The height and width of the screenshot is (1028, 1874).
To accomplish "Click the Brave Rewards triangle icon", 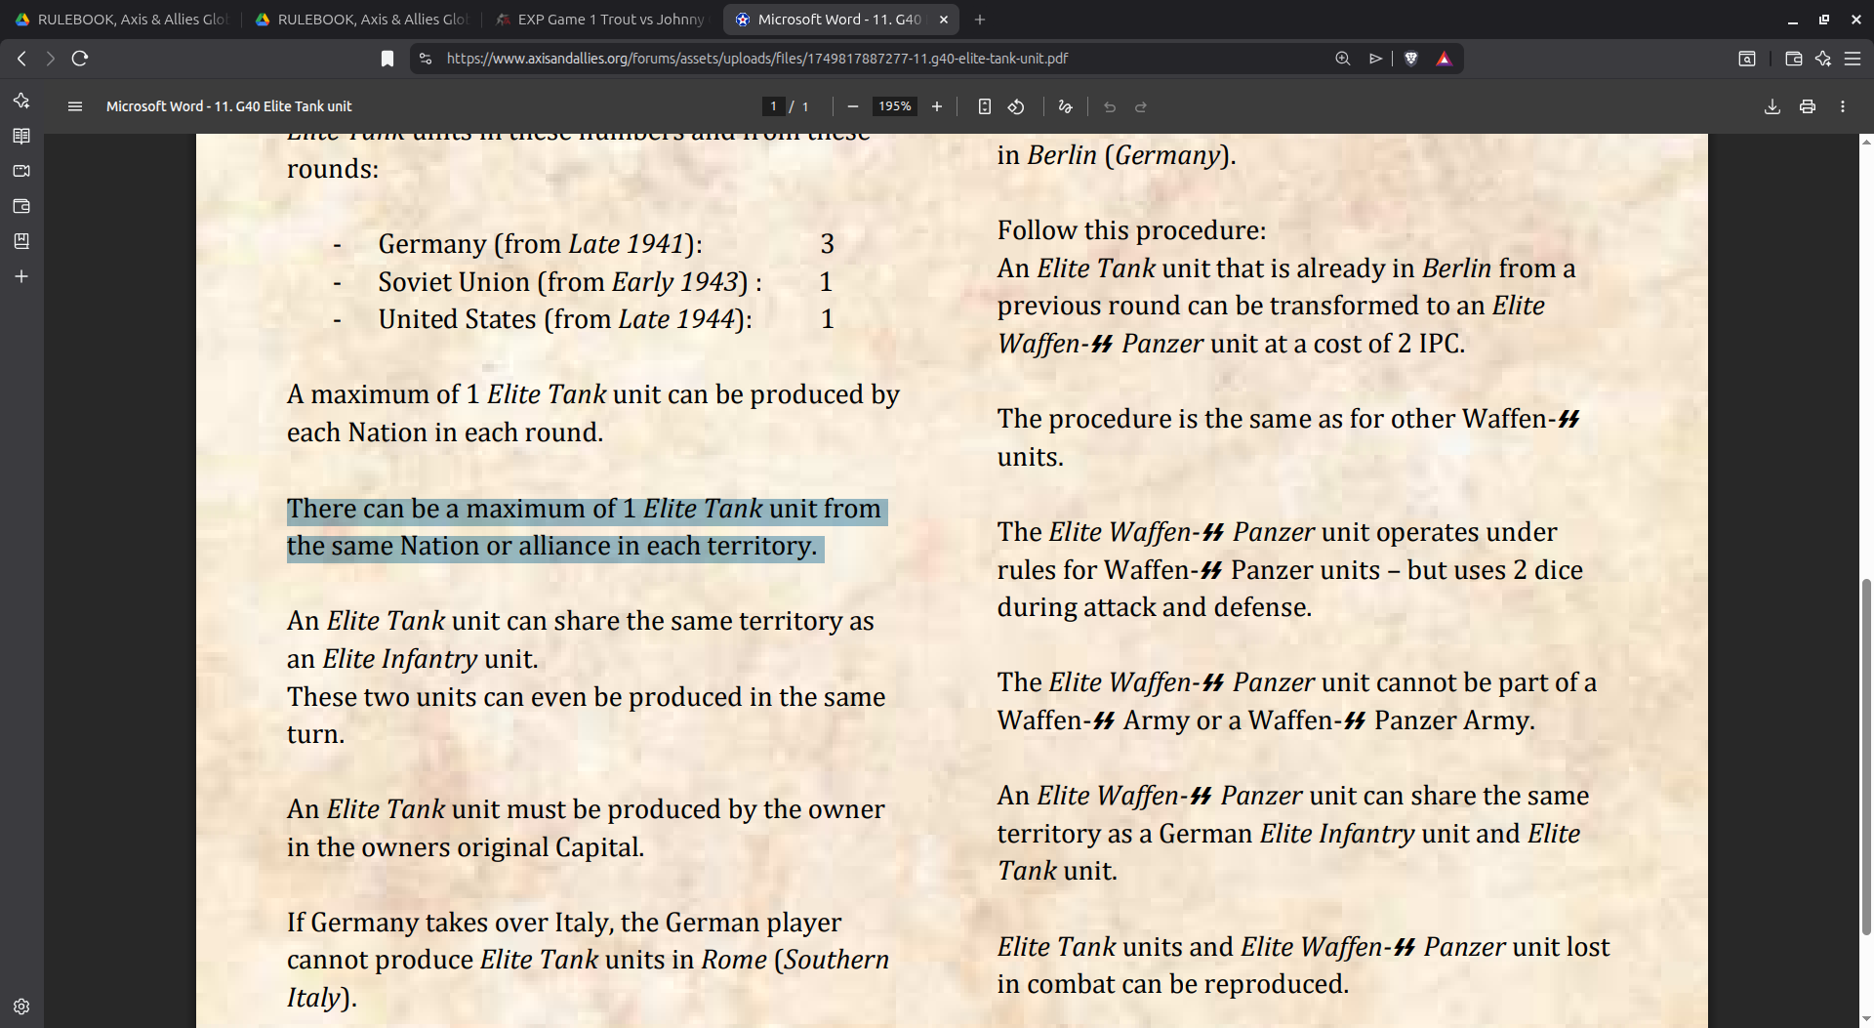I will point(1444,59).
